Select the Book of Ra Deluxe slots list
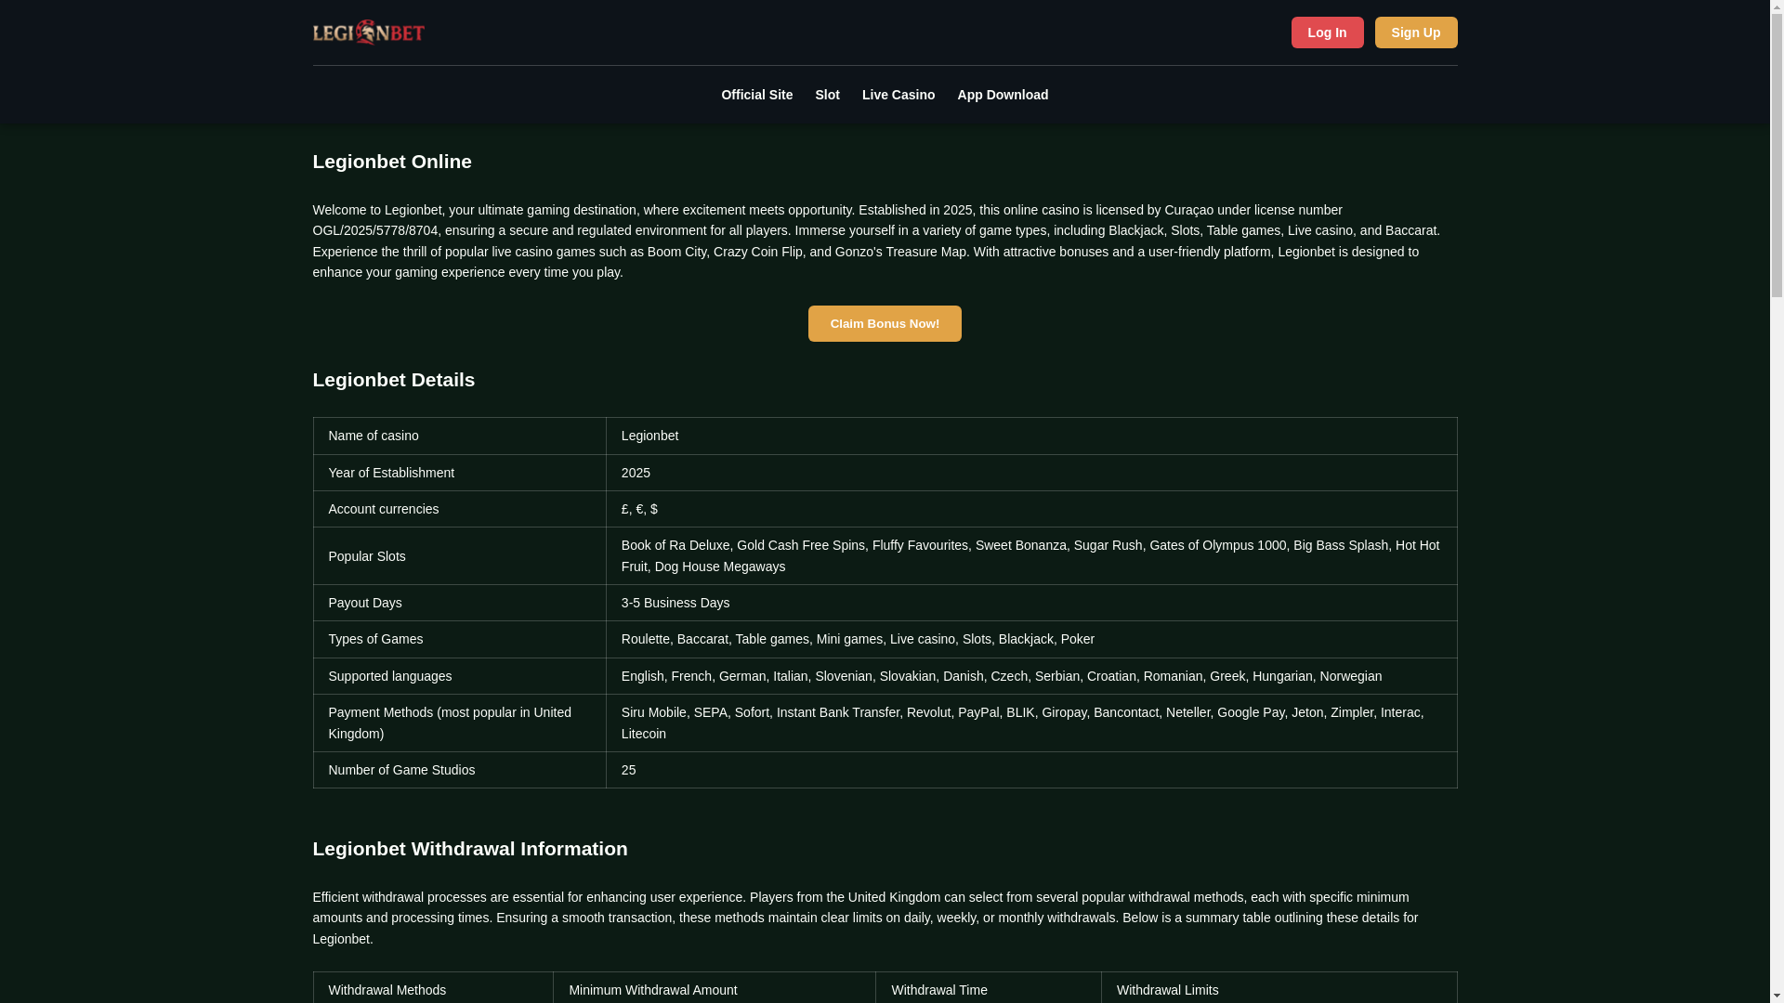 (x=1031, y=556)
